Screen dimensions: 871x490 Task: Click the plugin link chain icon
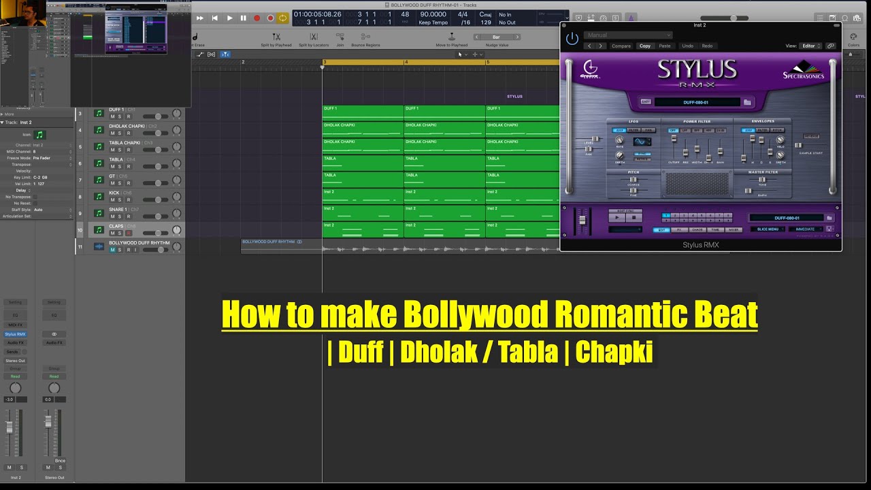[x=830, y=46]
